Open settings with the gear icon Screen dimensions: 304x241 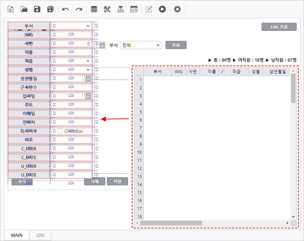177,9
